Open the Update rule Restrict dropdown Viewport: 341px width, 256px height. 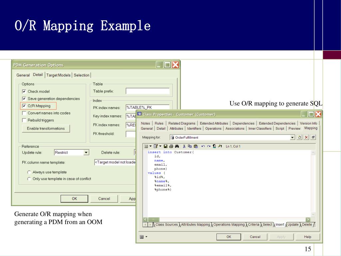pos(86,152)
